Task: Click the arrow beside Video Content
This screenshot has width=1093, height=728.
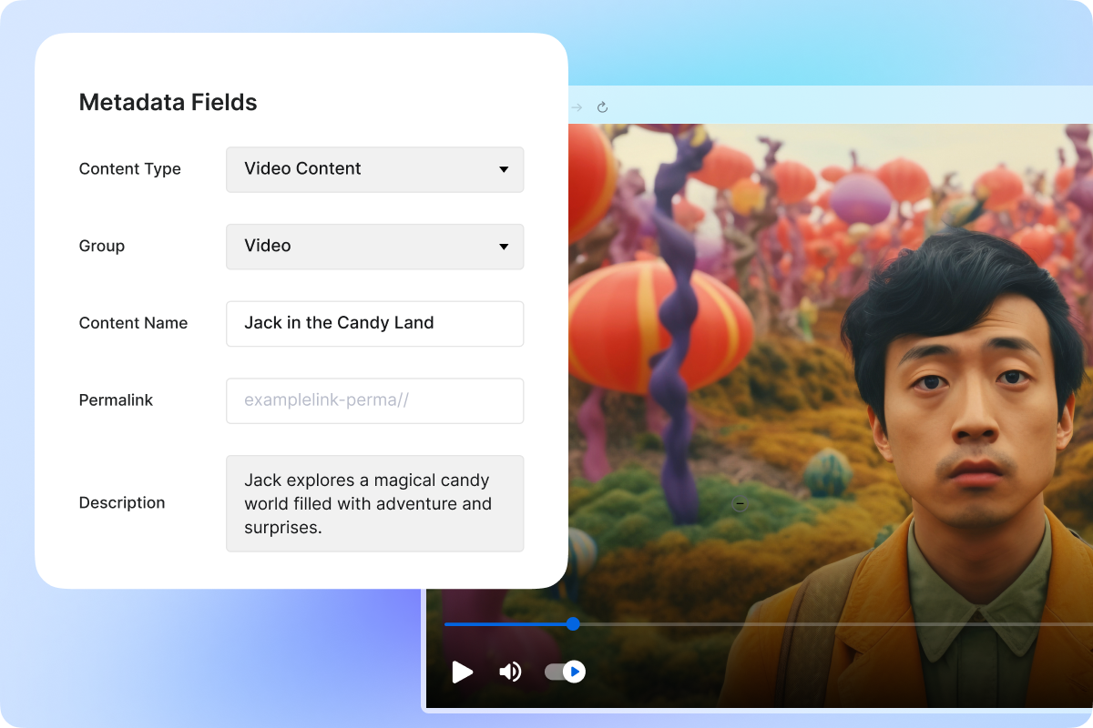Action: point(504,170)
